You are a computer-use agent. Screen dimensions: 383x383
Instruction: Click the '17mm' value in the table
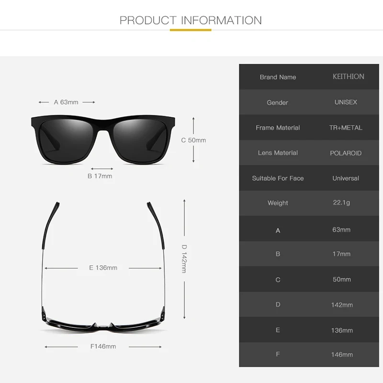[341, 254]
